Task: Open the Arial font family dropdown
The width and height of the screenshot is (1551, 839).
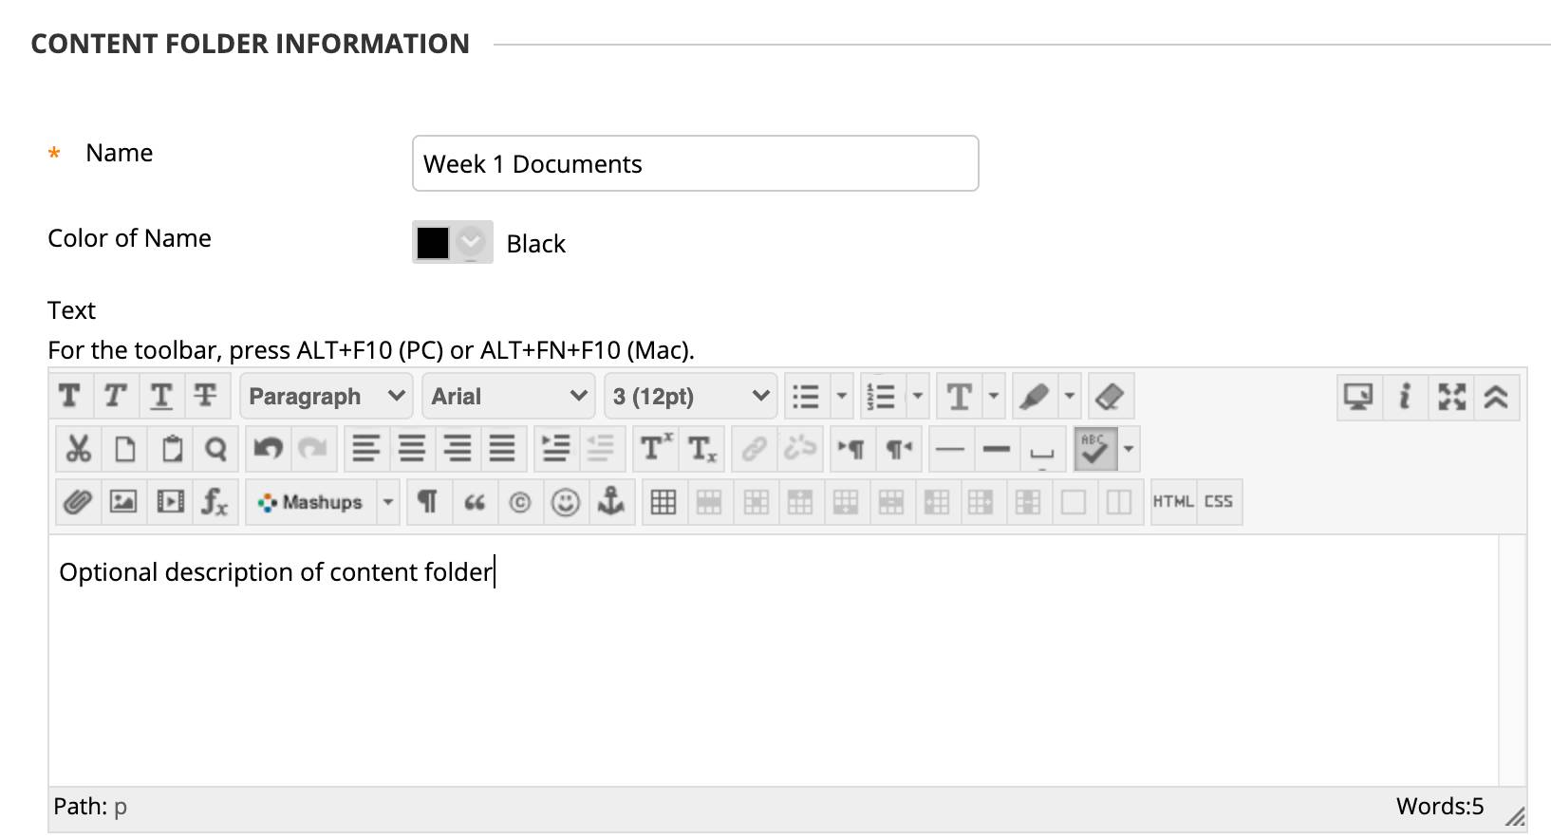Action: pos(508,396)
